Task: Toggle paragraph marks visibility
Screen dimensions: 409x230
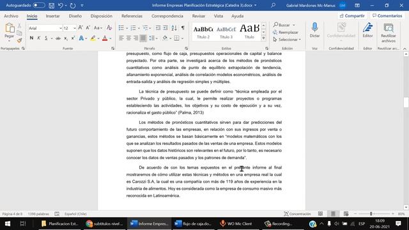Action: (183, 28)
